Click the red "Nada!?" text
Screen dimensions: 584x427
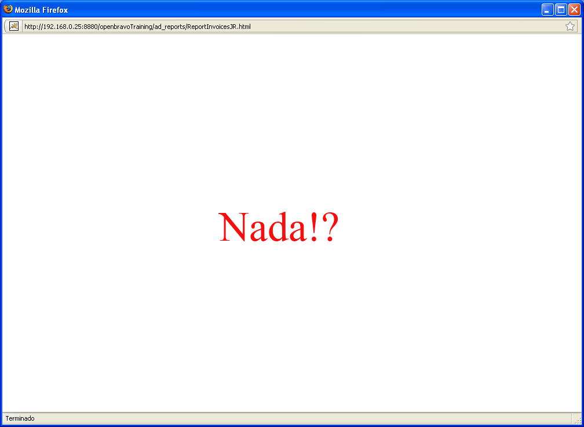pyautogui.click(x=279, y=227)
